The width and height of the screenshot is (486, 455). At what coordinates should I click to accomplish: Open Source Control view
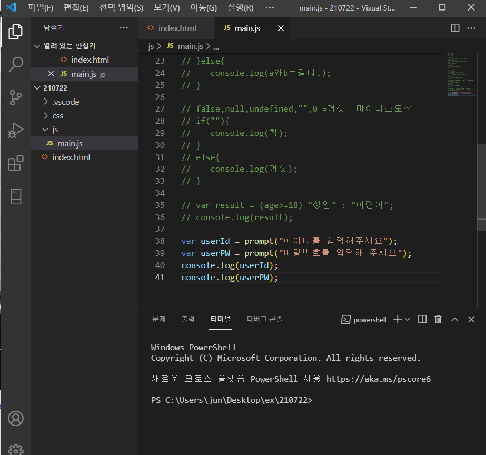(x=16, y=97)
